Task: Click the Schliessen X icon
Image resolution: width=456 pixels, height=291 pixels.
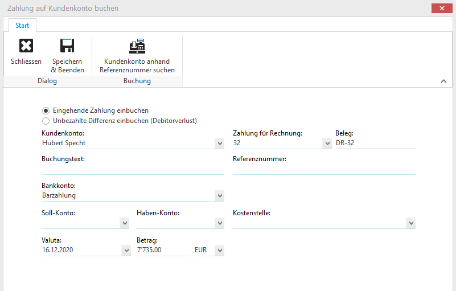Action: (26, 46)
